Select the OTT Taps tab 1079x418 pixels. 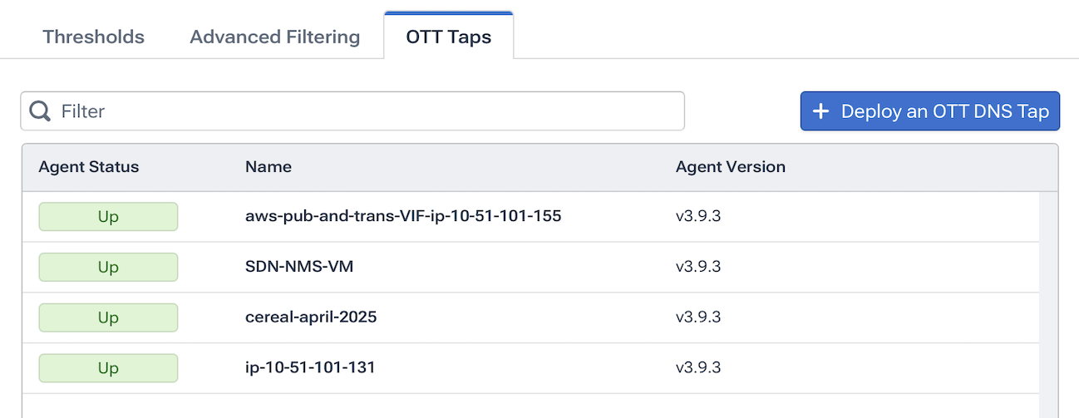click(449, 37)
